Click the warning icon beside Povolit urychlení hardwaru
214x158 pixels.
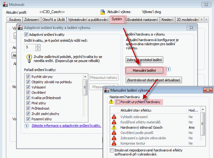(111, 102)
